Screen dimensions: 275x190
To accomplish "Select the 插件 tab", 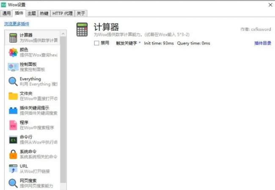I will click(19, 13).
